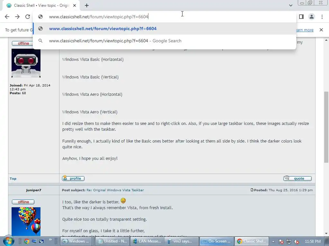Open juniper7 username

click(33, 190)
